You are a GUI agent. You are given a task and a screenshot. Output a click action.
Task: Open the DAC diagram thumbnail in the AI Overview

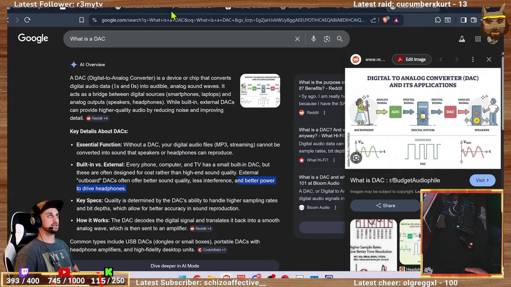[260, 91]
